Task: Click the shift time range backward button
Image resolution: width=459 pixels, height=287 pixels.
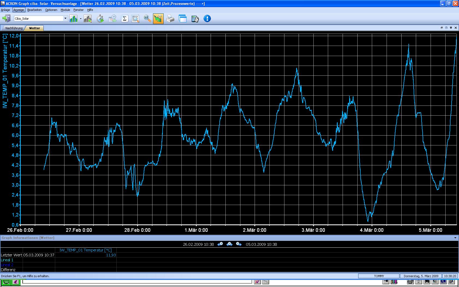Action: (220, 244)
